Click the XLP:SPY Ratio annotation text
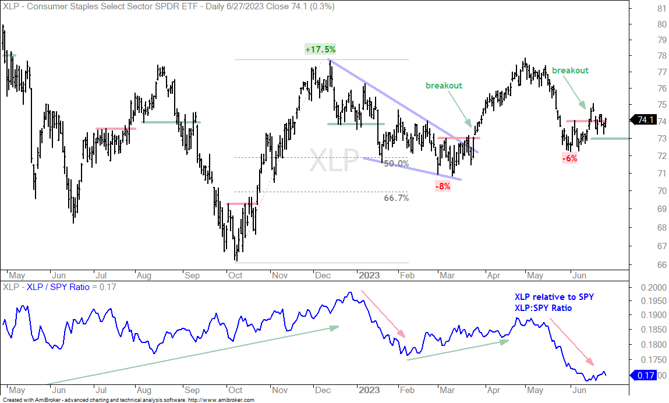This screenshot has height=403, width=669. tap(543, 308)
